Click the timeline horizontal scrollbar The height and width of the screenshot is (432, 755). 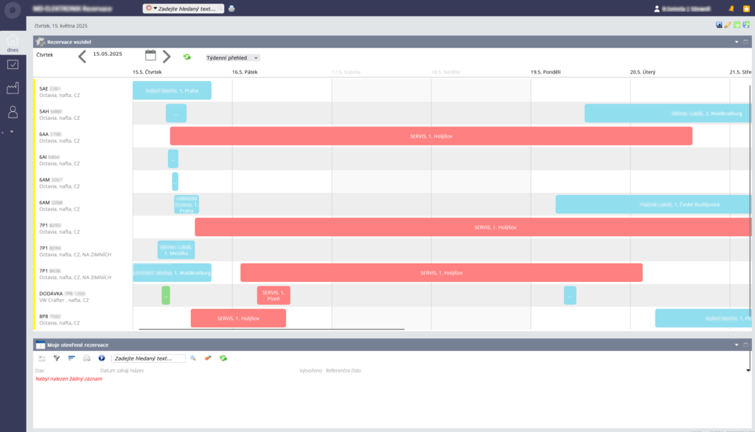tap(271, 329)
